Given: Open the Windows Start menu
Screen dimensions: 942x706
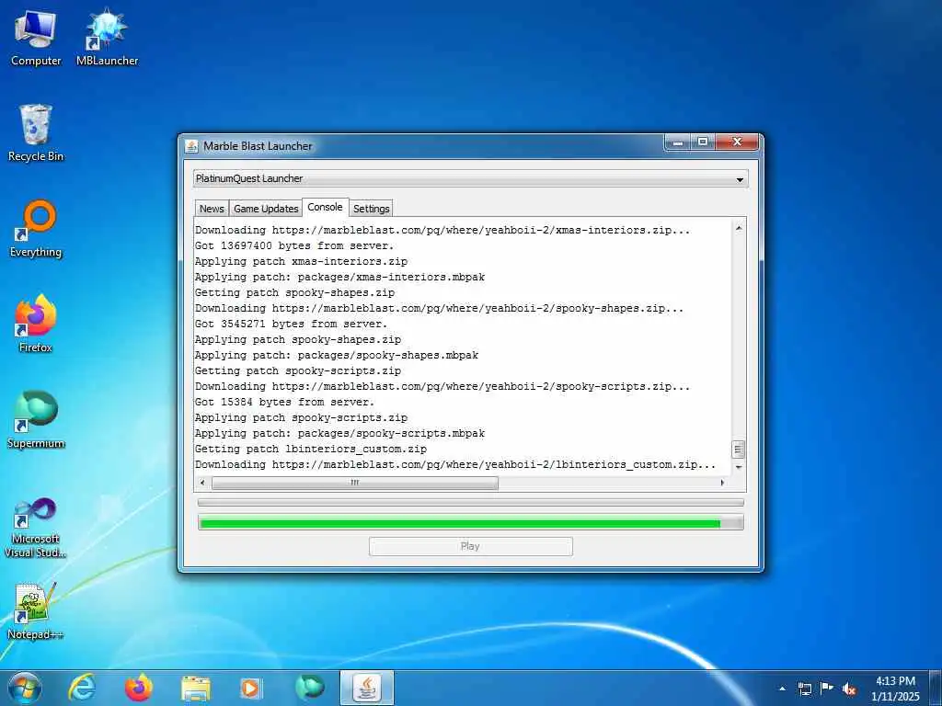Looking at the screenshot, I should (x=25, y=688).
